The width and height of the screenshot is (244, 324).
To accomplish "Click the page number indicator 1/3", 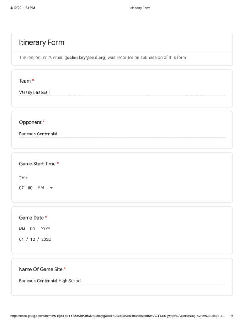I will click(x=231, y=316).
